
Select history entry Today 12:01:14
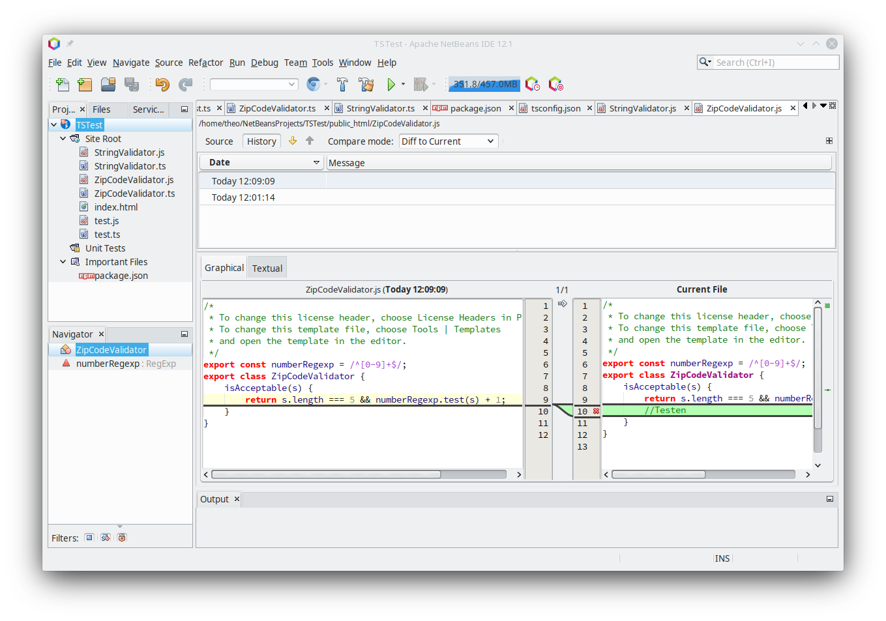click(x=516, y=197)
